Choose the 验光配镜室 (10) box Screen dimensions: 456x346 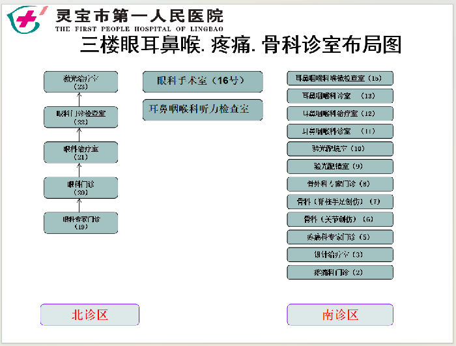click(x=340, y=149)
